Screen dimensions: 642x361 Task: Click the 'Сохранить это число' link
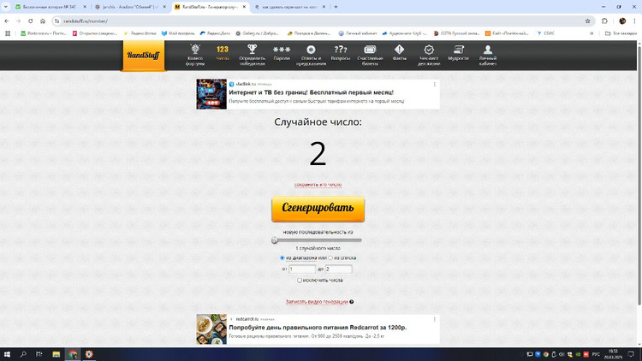pos(318,184)
